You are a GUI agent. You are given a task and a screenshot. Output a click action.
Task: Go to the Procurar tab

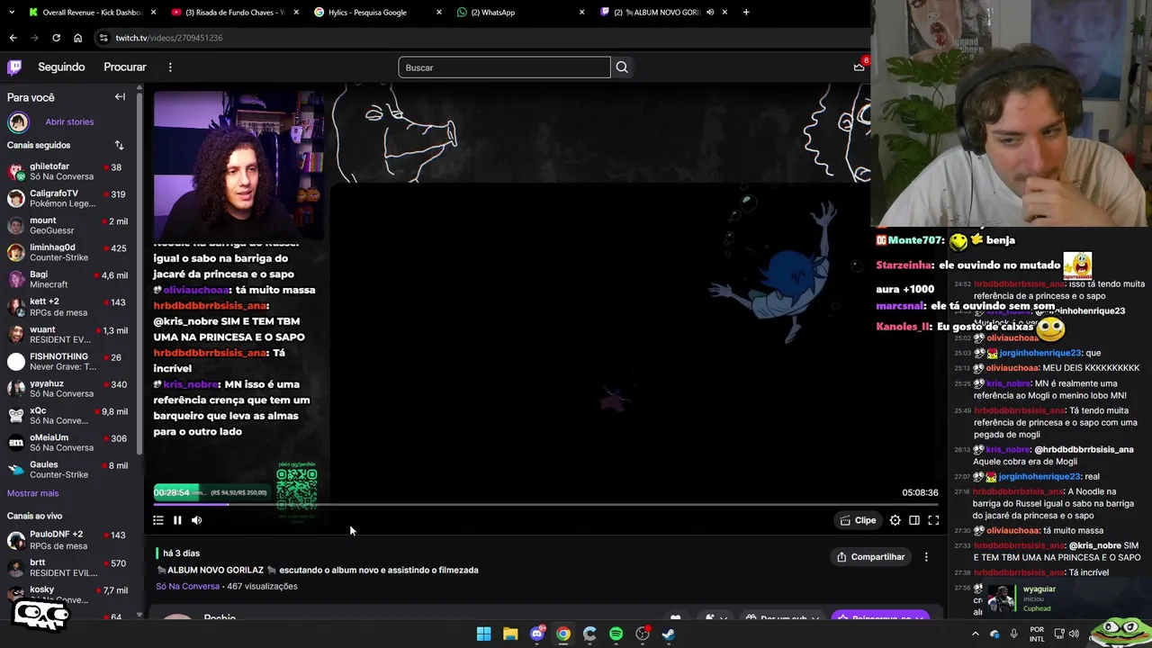coord(125,67)
